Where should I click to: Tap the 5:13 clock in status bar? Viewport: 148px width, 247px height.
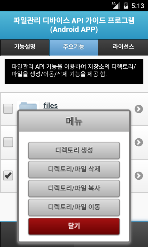click(x=138, y=6)
